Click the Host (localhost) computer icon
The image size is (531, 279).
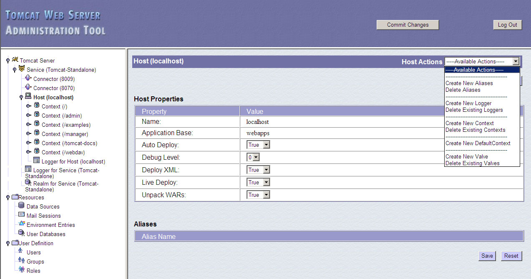coord(28,96)
